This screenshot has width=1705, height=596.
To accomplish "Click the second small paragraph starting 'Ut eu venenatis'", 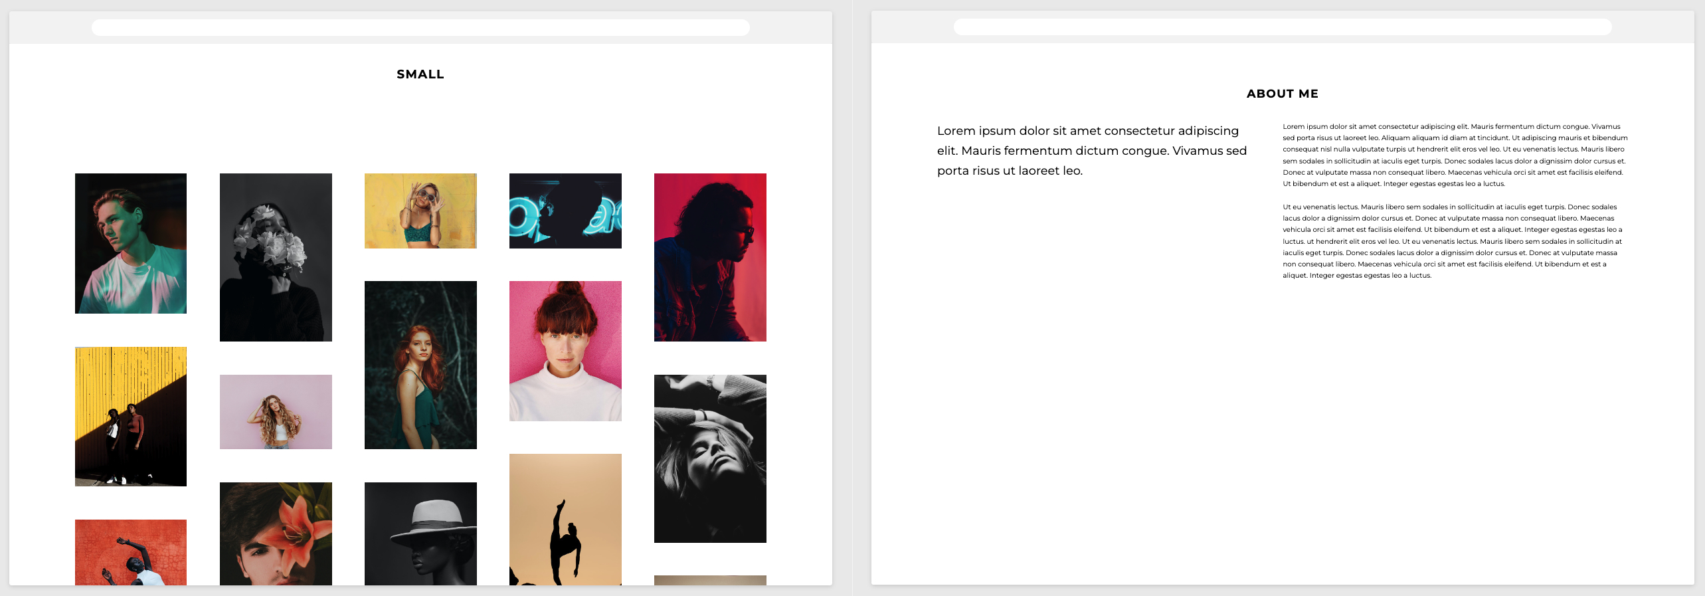I will click(1452, 241).
